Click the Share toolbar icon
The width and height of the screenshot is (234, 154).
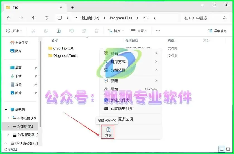(x=84, y=31)
